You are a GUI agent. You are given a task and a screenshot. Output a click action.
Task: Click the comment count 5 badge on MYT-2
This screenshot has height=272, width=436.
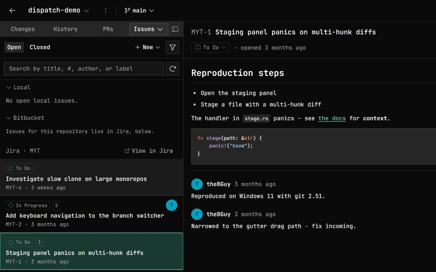point(56,205)
